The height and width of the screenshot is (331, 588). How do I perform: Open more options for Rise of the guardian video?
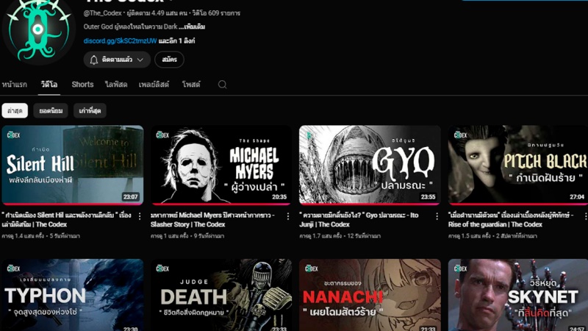click(x=585, y=216)
